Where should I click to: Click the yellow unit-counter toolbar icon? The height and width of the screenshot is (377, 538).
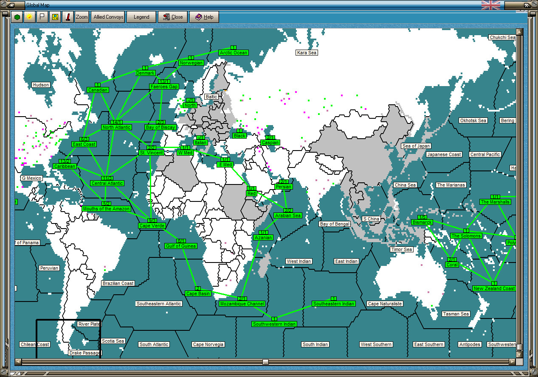pyautogui.click(x=55, y=17)
